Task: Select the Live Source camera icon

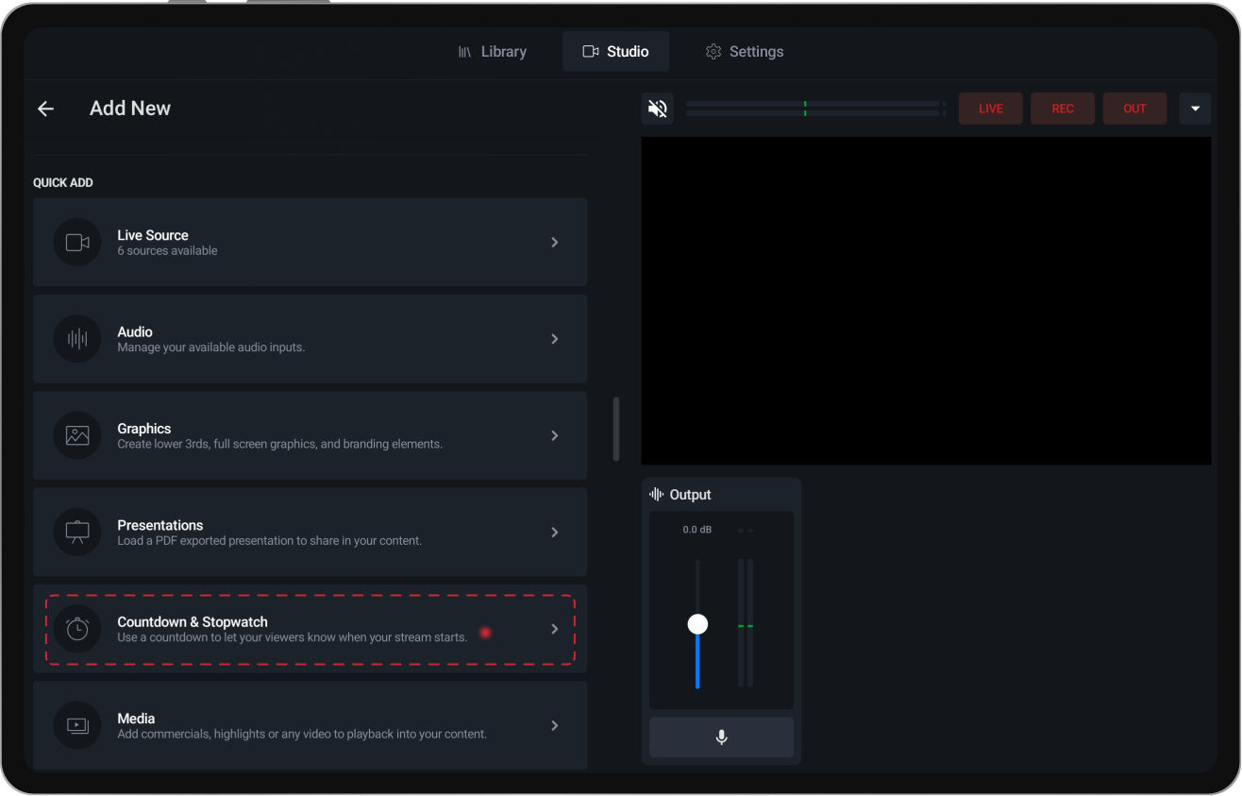Action: click(x=76, y=242)
